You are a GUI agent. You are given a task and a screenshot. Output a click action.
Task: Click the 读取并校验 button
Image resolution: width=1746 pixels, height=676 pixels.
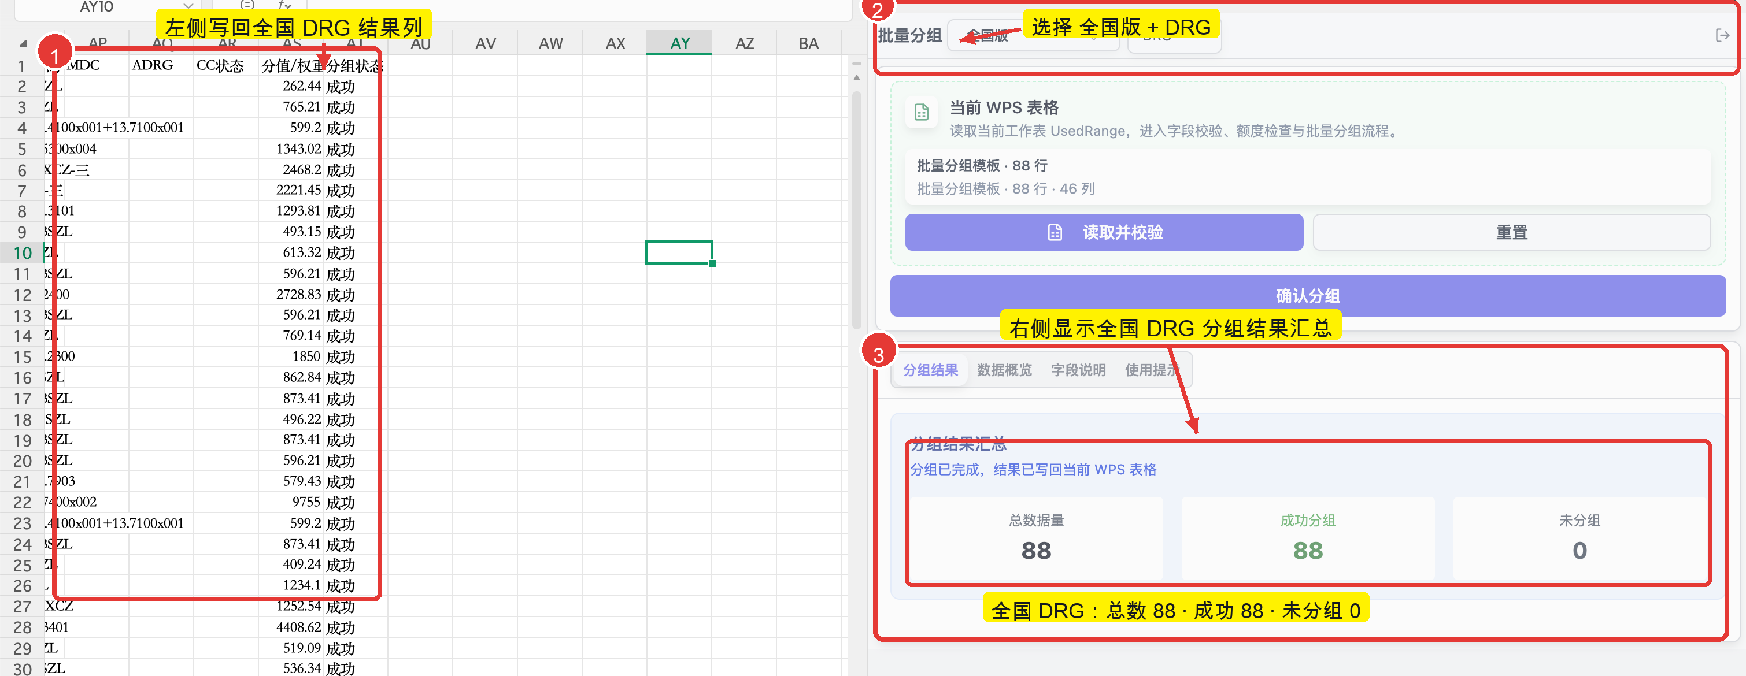1104,232
